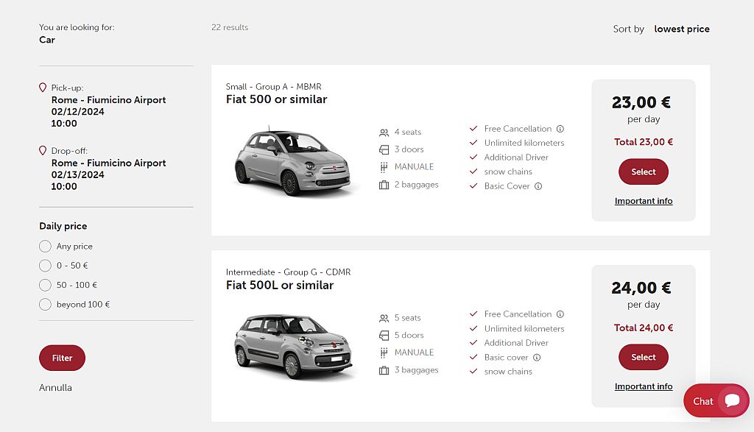Click the doors icon on Fiat 500L
The image size is (754, 432).
[384, 335]
